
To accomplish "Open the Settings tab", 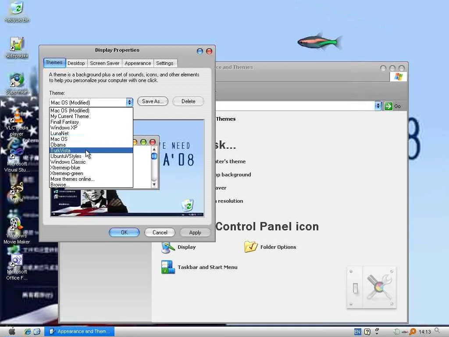I will click(x=165, y=63).
